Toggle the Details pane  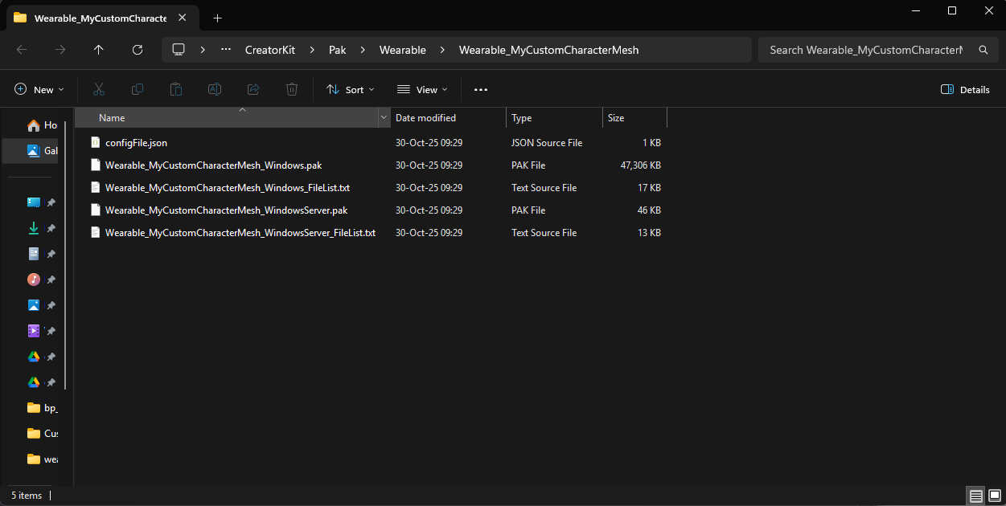click(965, 90)
